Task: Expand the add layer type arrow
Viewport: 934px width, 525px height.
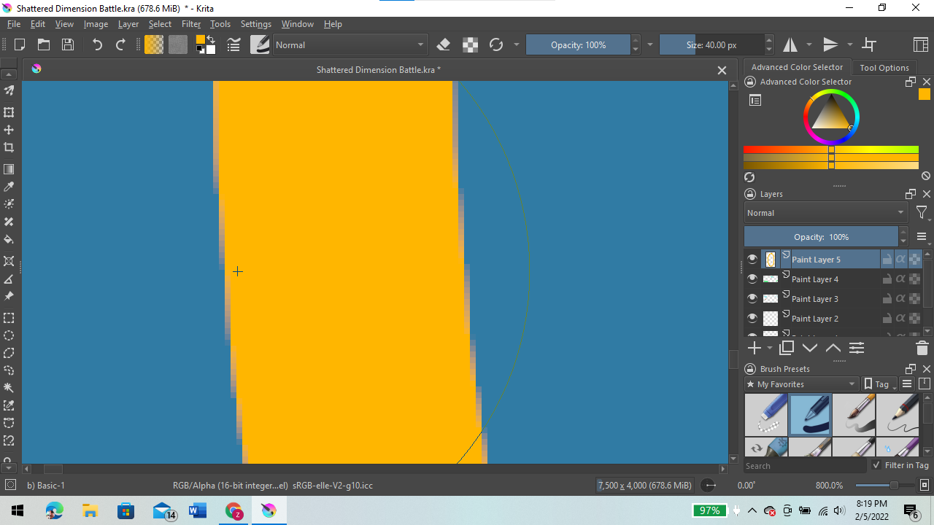Action: [x=769, y=349]
